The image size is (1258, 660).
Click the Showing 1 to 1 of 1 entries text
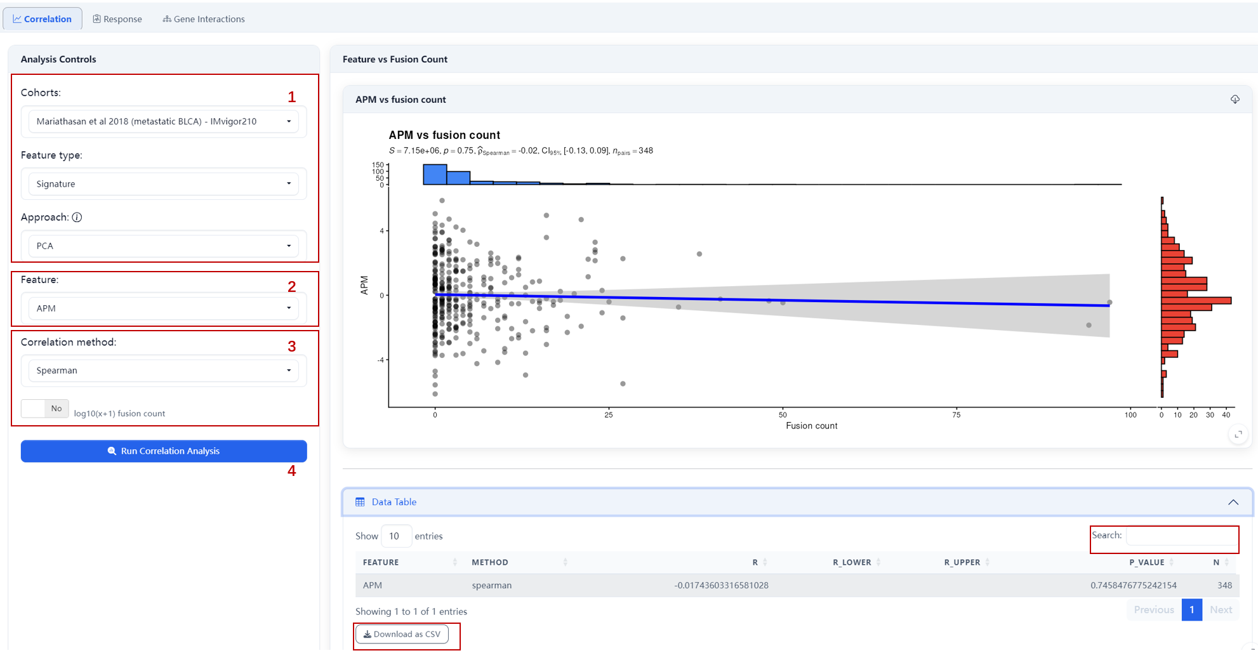[x=411, y=612]
